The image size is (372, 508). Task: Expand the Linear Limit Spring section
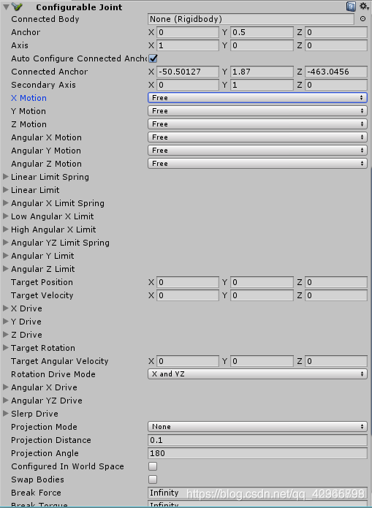click(6, 177)
